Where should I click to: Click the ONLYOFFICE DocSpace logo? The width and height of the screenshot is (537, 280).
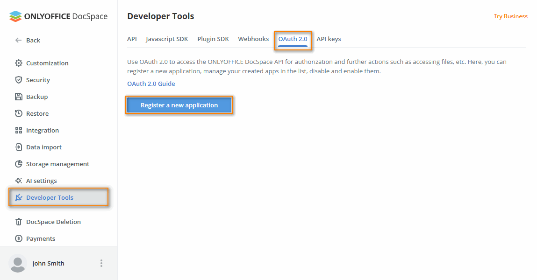point(58,16)
